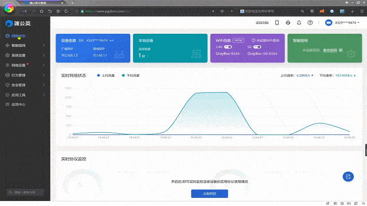Expand the 网络设置 chevron arrow

click(44, 65)
